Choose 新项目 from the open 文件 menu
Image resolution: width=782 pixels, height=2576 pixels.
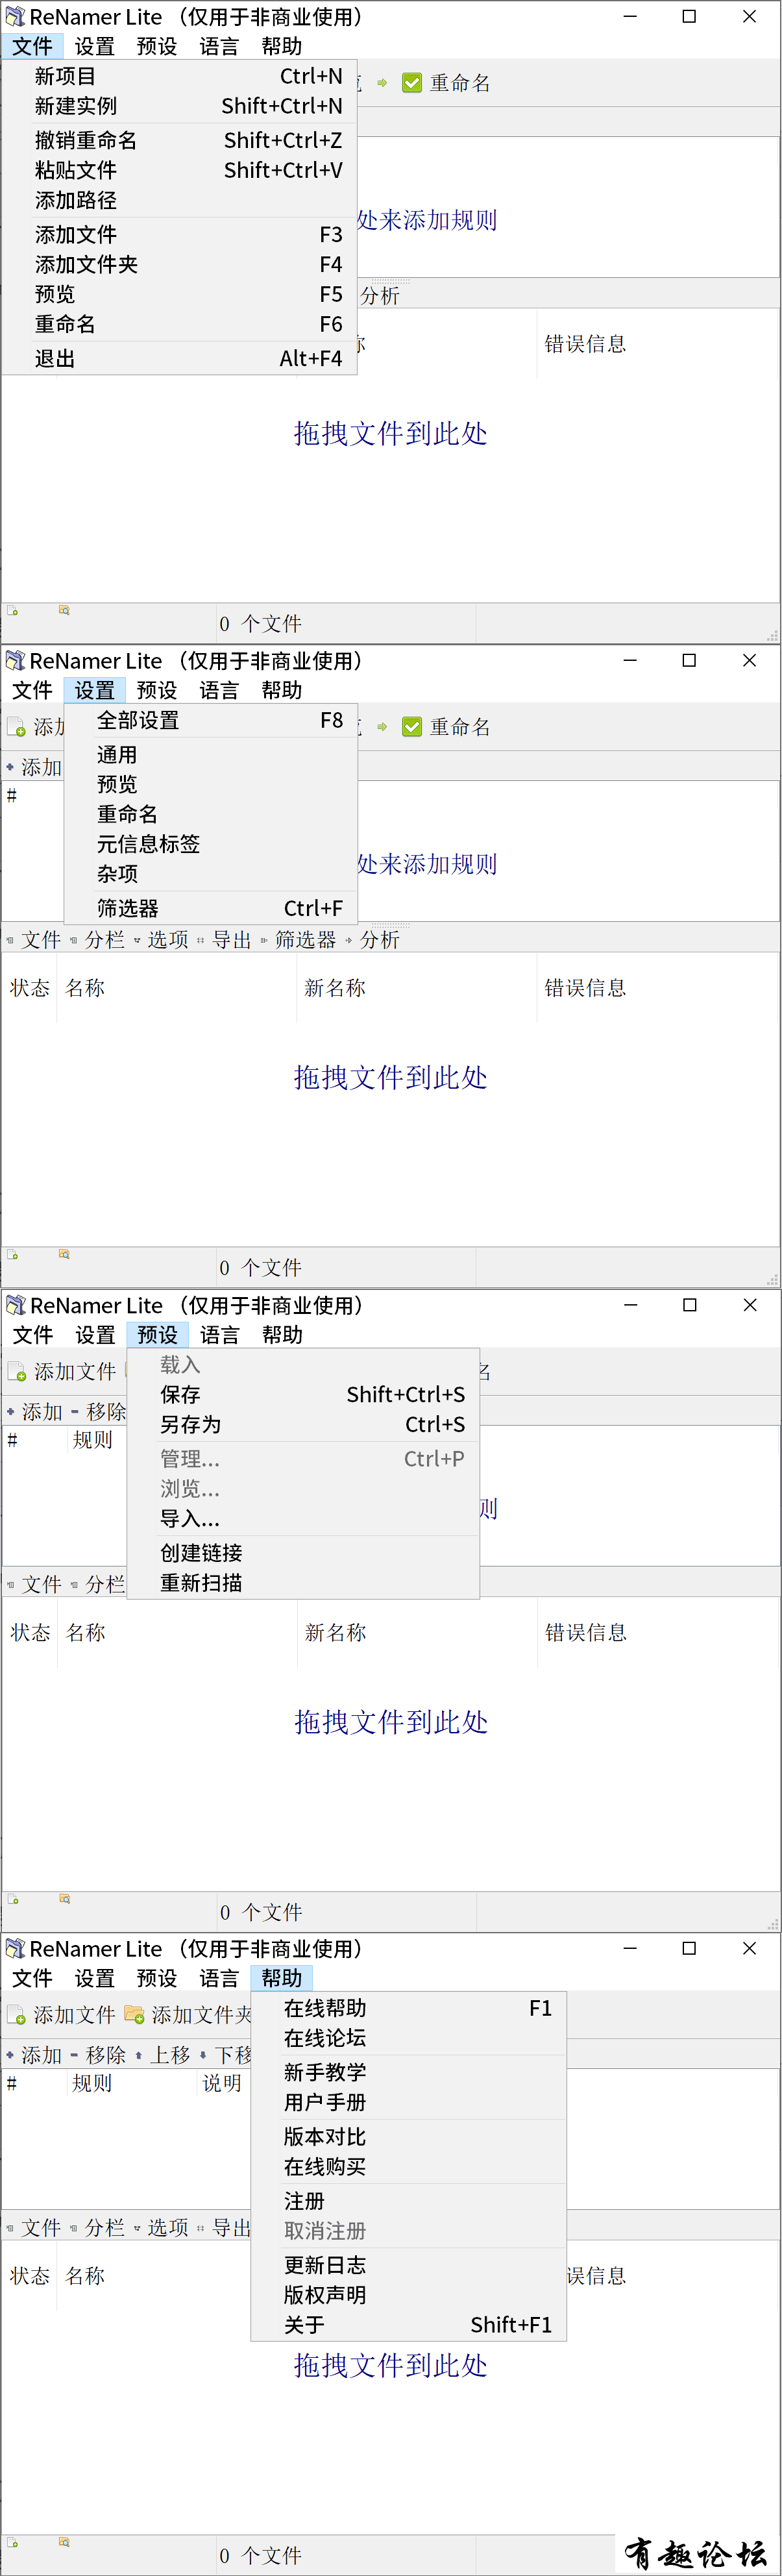tap(180, 76)
